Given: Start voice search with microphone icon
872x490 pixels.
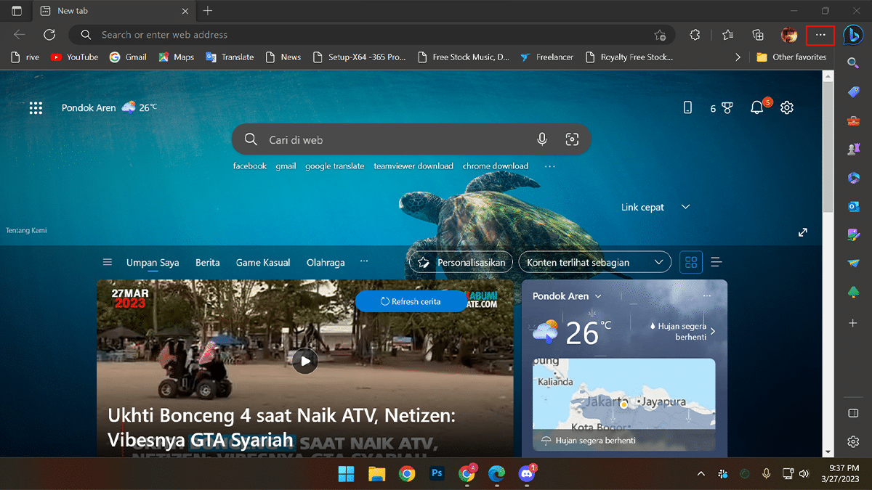Looking at the screenshot, I should (542, 139).
